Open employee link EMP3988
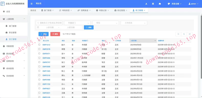 pyautogui.click(x=46, y=80)
